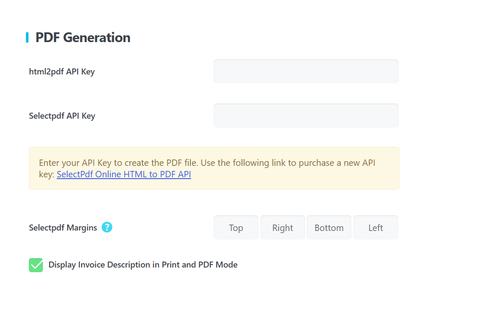
Task: Select the Left margin field
Action: pyautogui.click(x=376, y=228)
